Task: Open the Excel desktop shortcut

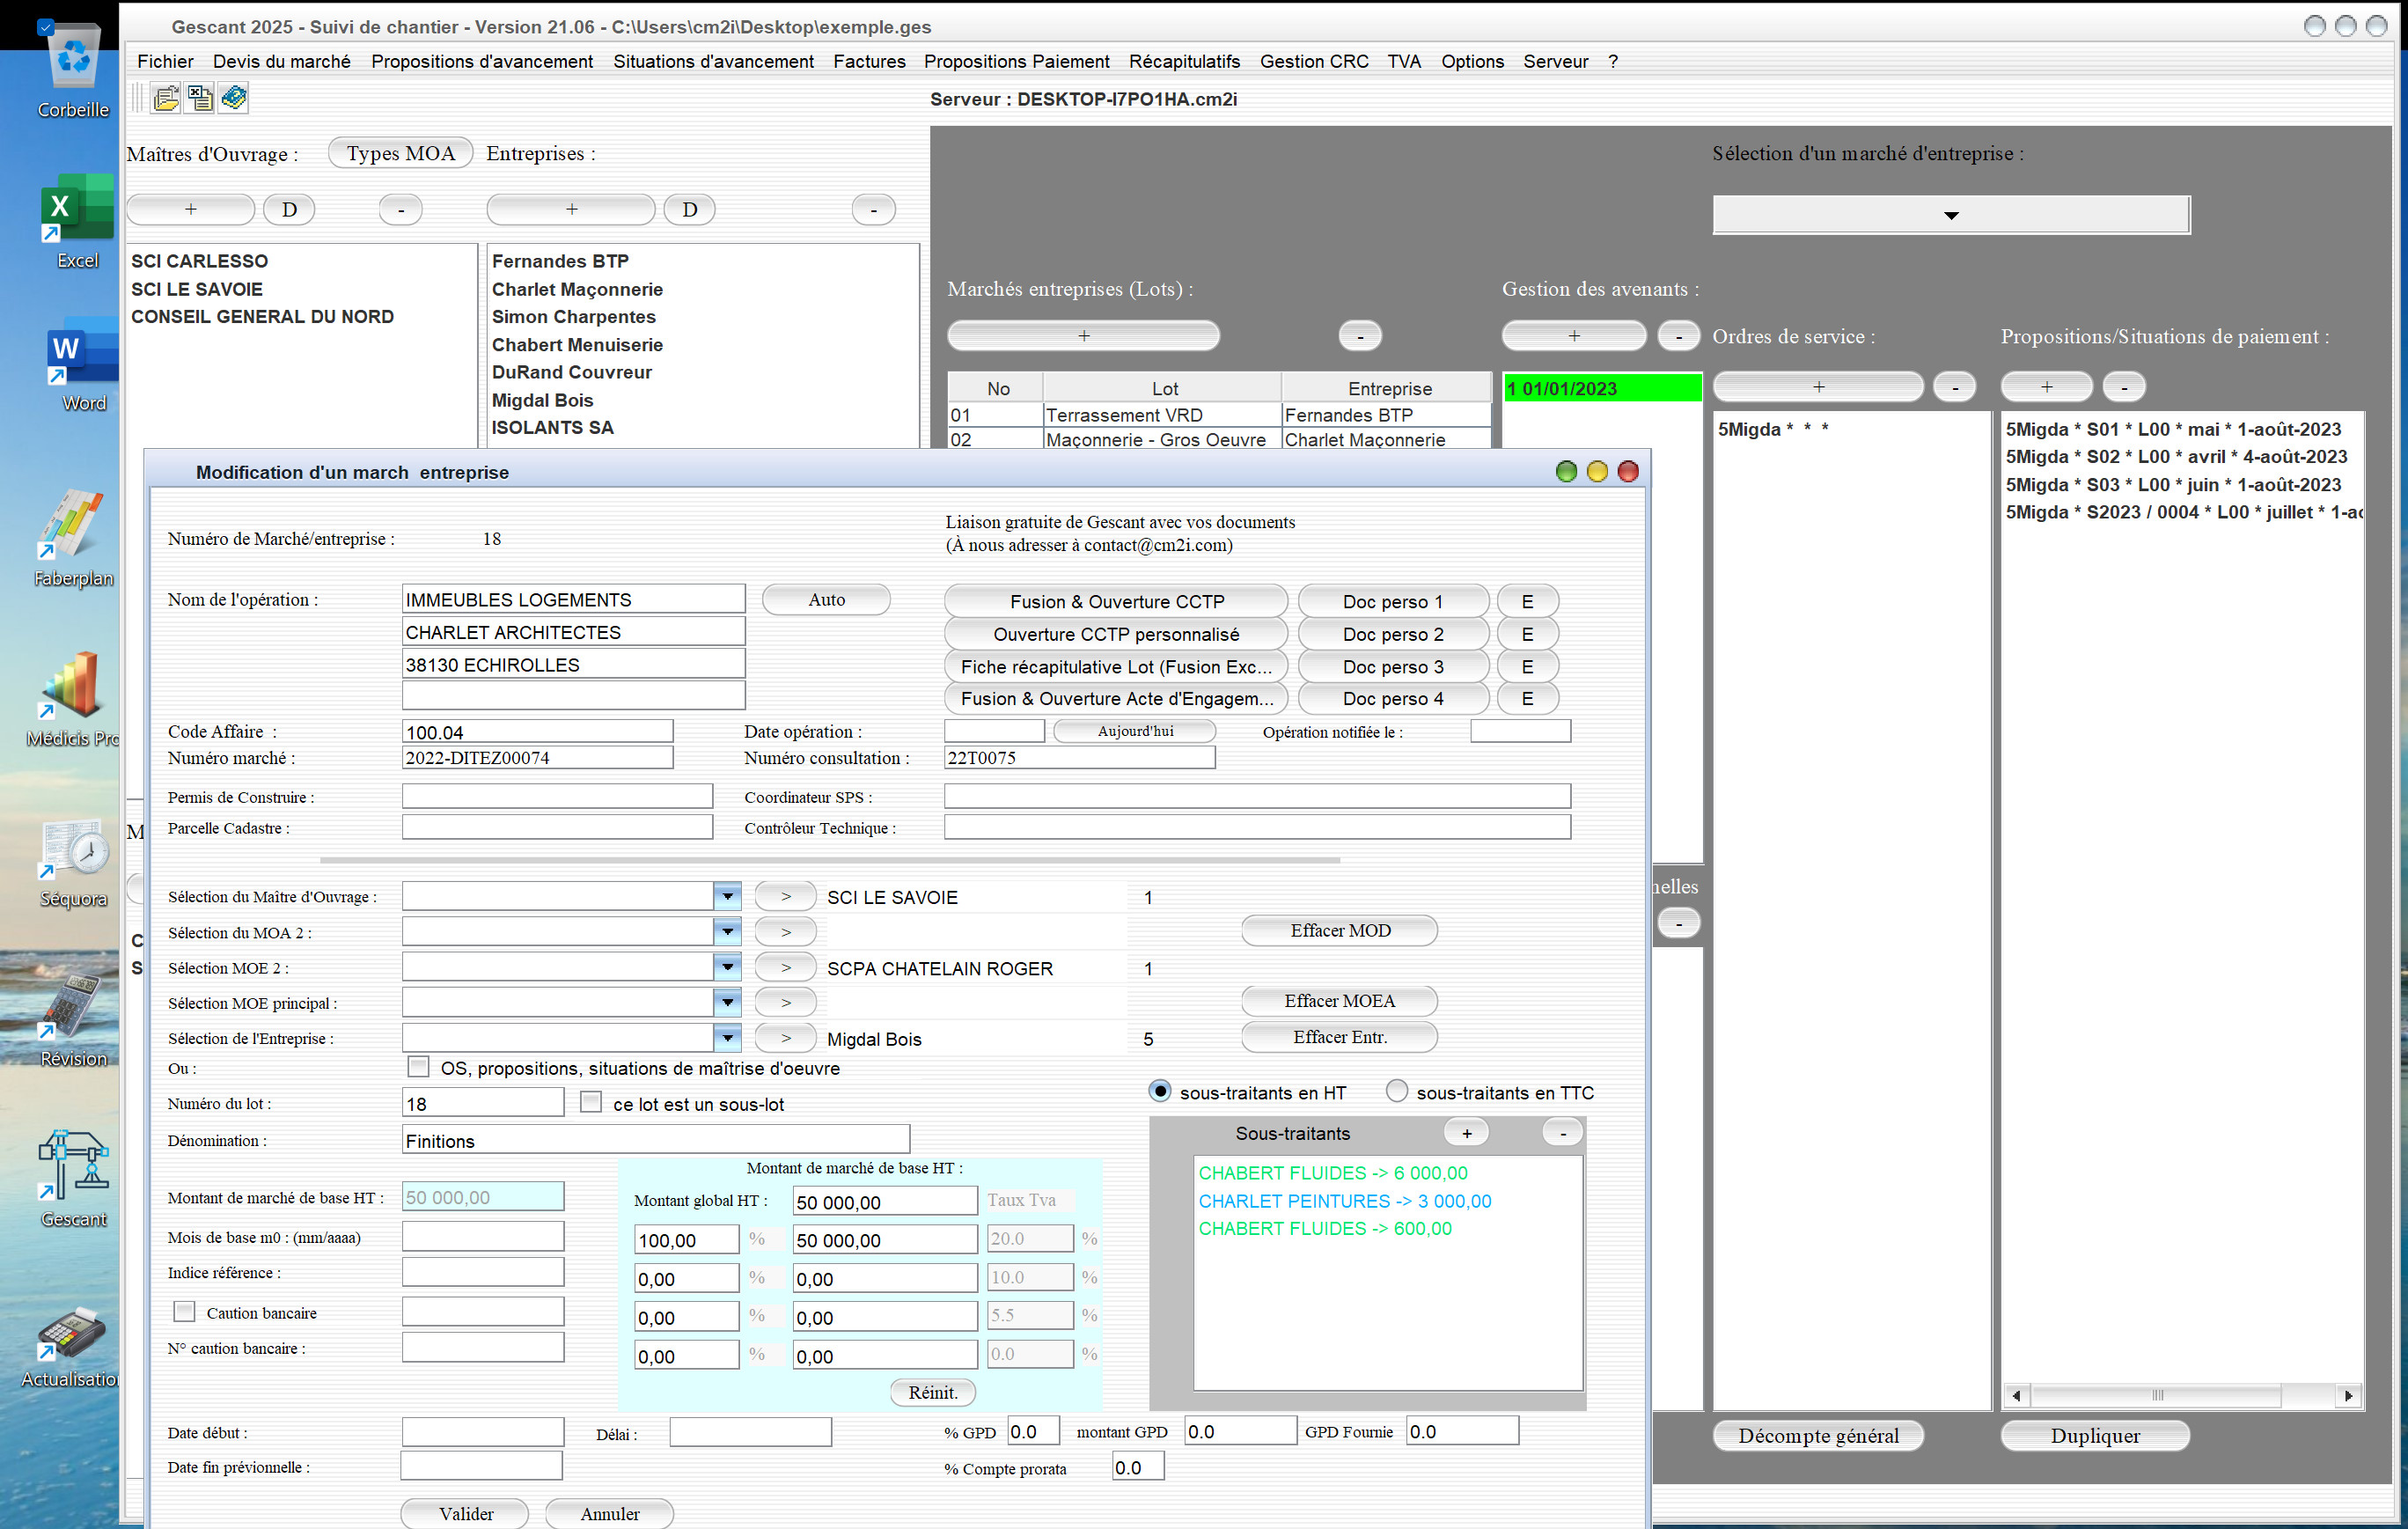Action: pyautogui.click(x=77, y=222)
